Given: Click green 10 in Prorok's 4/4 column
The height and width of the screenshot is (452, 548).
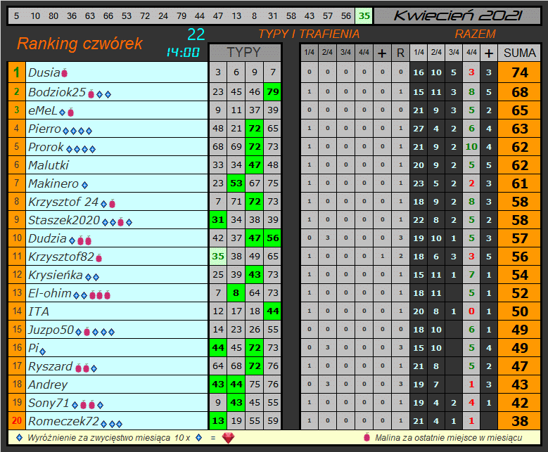Looking at the screenshot, I should click(x=471, y=147).
